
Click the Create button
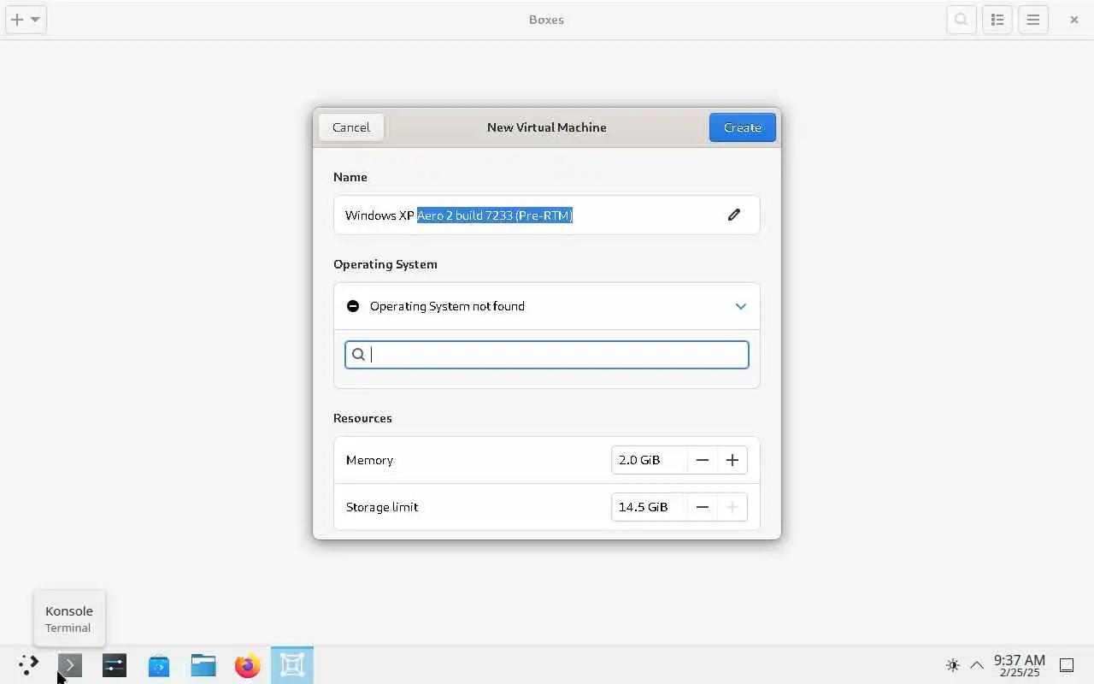tap(742, 127)
